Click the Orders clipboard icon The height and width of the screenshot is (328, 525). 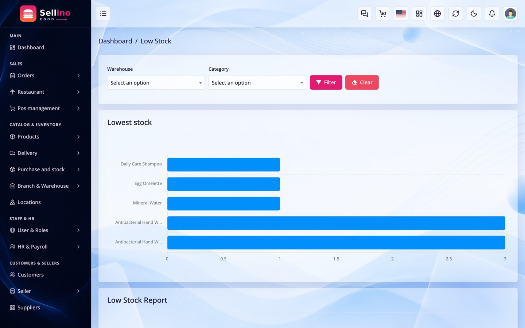click(x=12, y=75)
